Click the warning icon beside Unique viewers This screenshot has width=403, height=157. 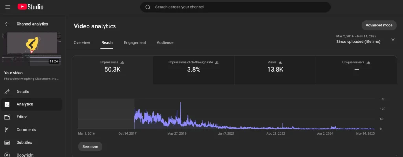pyautogui.click(x=368, y=62)
